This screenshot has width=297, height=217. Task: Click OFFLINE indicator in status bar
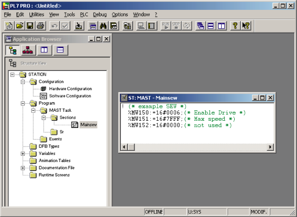(x=154, y=212)
